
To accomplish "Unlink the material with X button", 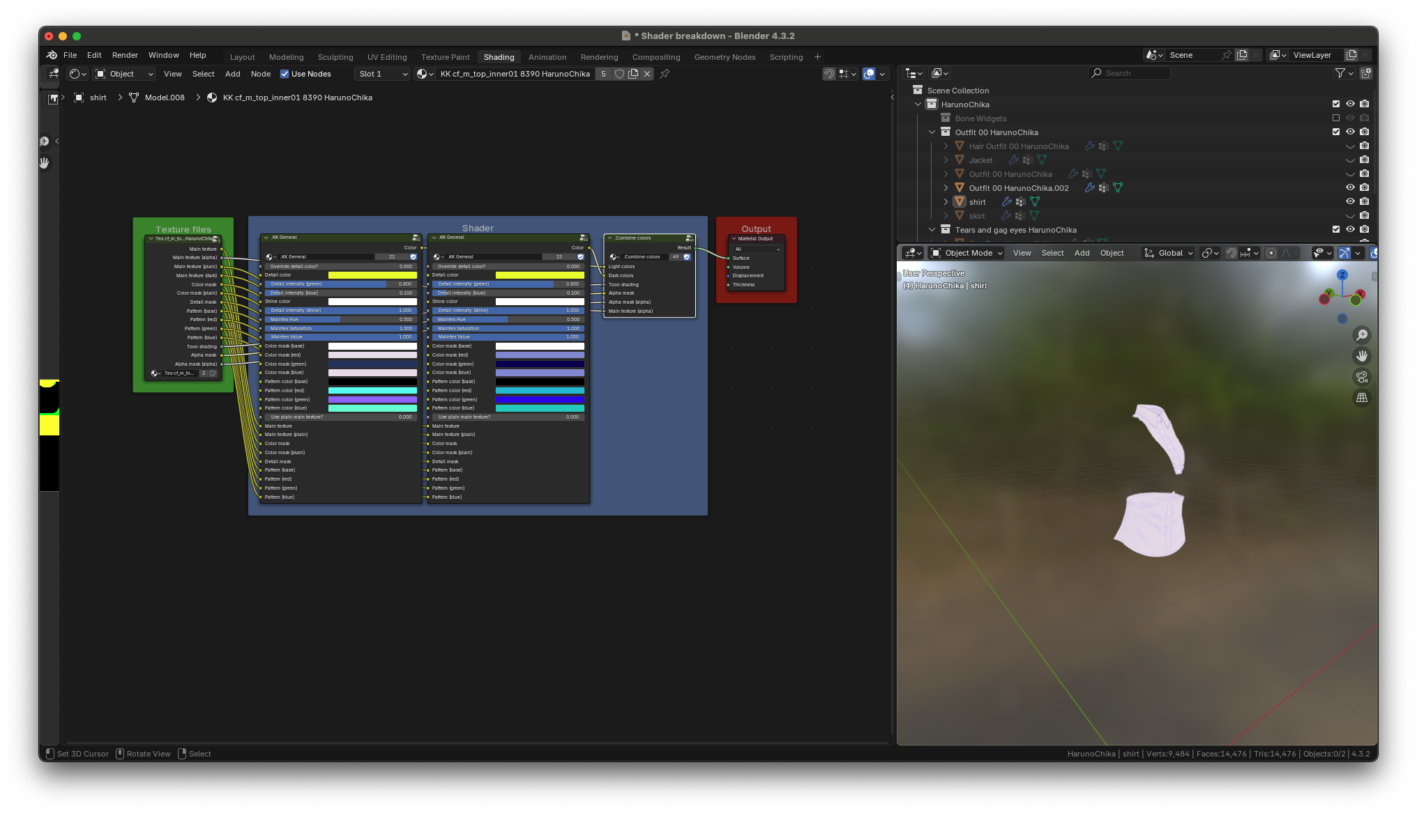I will [647, 74].
